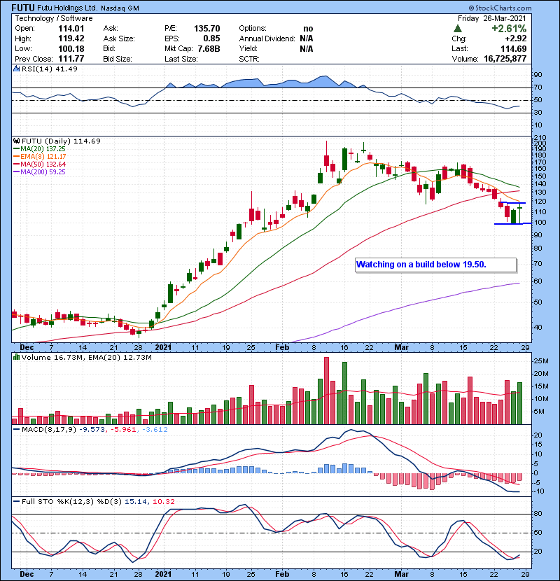Image resolution: width=560 pixels, height=581 pixels.
Task: Click the stochastic %K value 15.14
Action: click(x=136, y=501)
